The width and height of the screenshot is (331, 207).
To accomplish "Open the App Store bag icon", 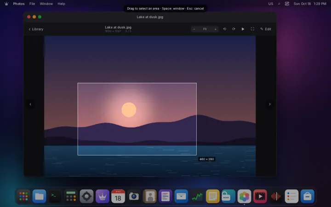I will click(x=308, y=196).
